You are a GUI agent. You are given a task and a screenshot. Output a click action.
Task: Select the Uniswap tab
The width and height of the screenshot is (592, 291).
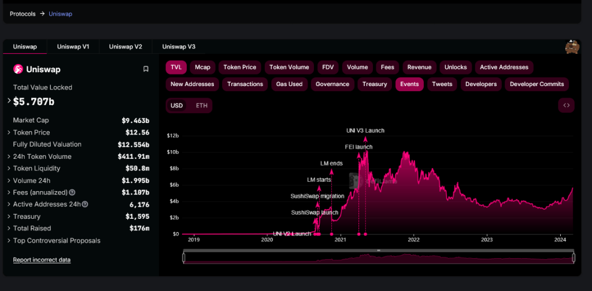pyautogui.click(x=25, y=47)
